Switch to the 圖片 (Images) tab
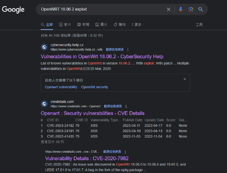Screen dimensions: 227x173 [x=101, y=25]
